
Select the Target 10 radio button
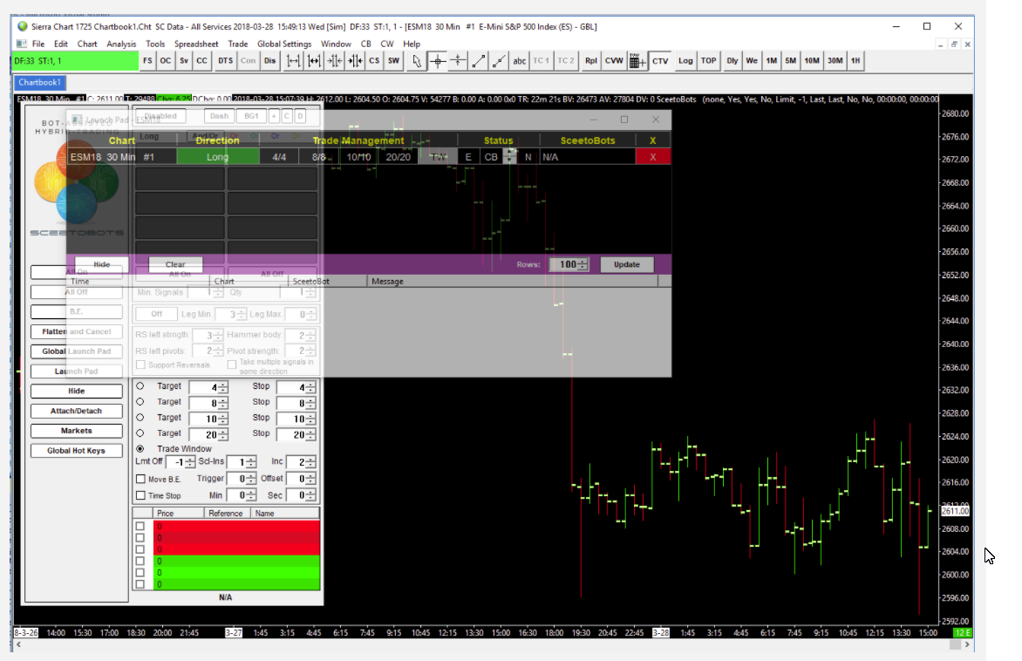[140, 417]
